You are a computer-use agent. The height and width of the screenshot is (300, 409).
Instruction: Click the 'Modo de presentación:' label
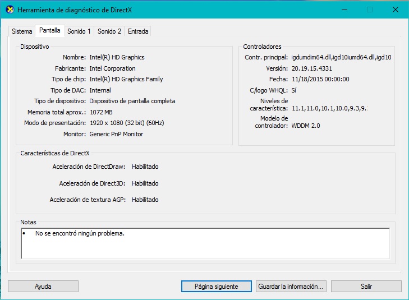pyautogui.click(x=55, y=123)
